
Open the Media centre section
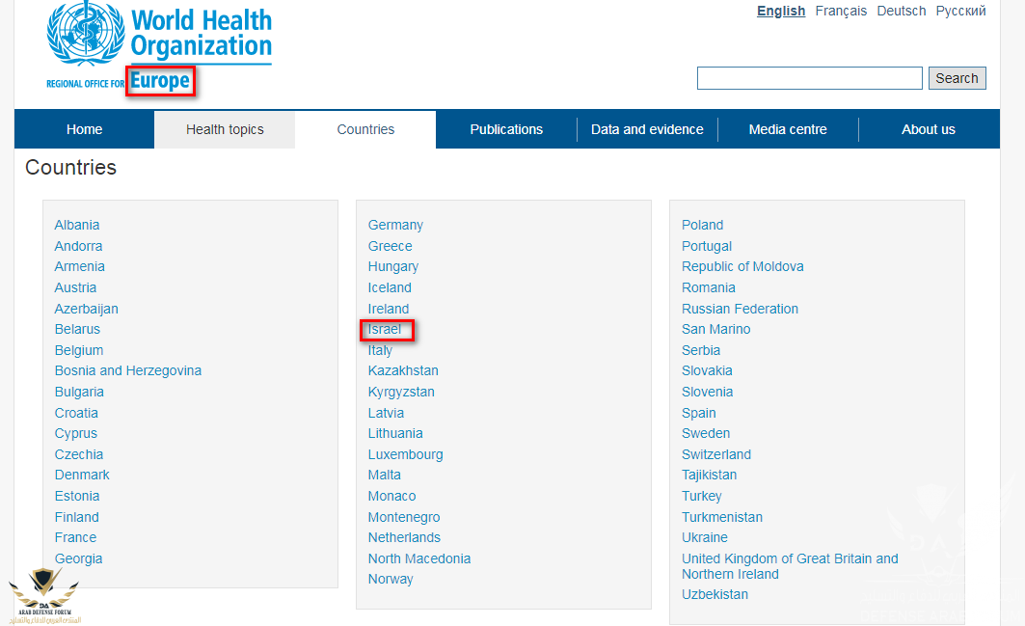(788, 129)
